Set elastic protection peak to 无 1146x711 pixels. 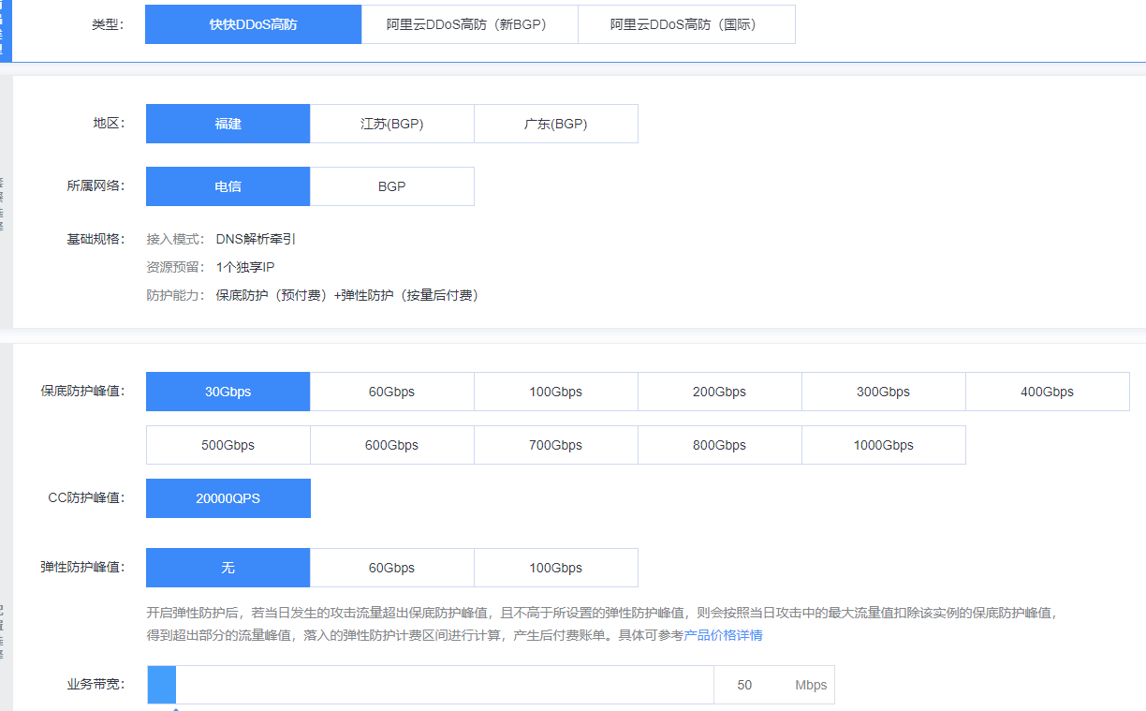[228, 568]
